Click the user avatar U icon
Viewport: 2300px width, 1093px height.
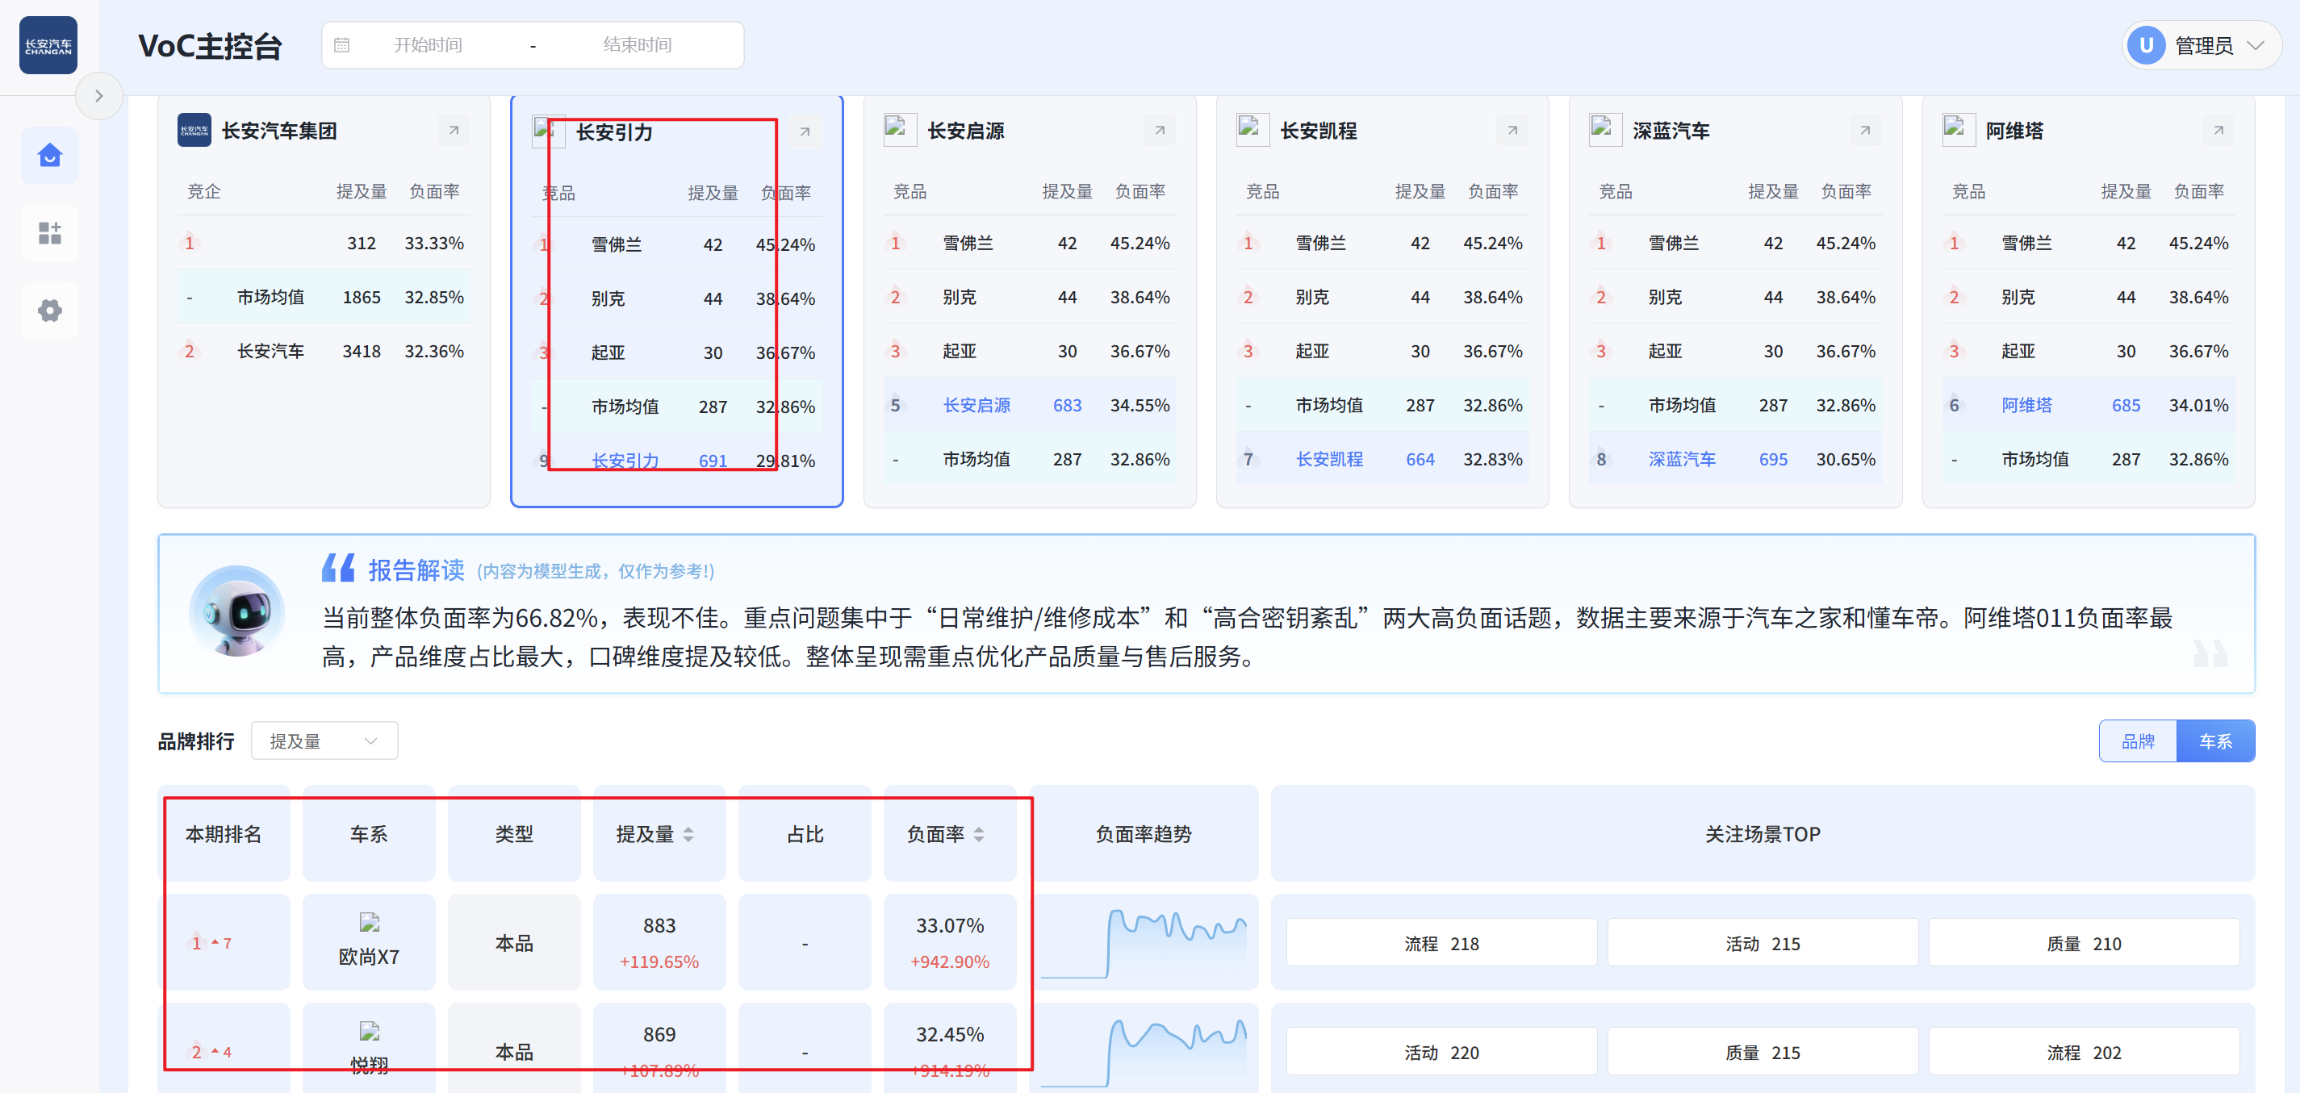(x=2147, y=45)
